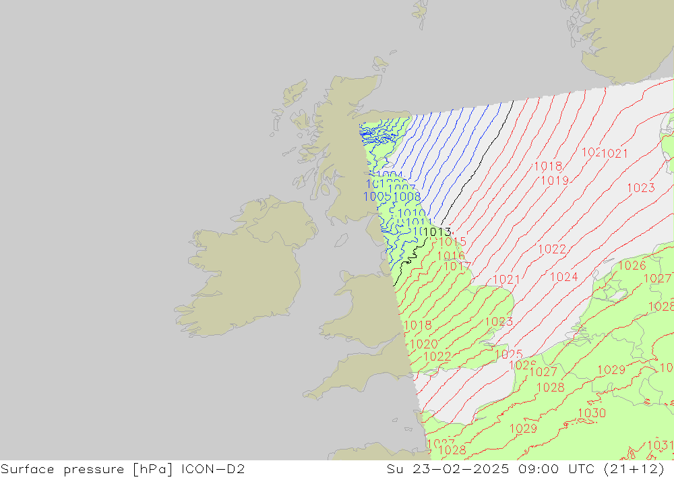Click the blue 1008 pressure label

pyautogui.click(x=407, y=197)
